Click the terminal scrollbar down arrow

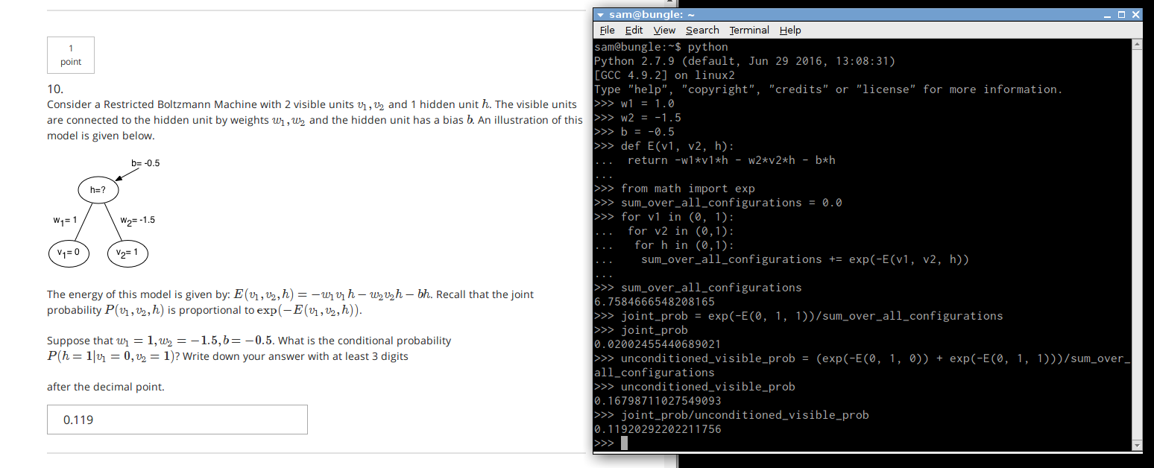[1136, 445]
